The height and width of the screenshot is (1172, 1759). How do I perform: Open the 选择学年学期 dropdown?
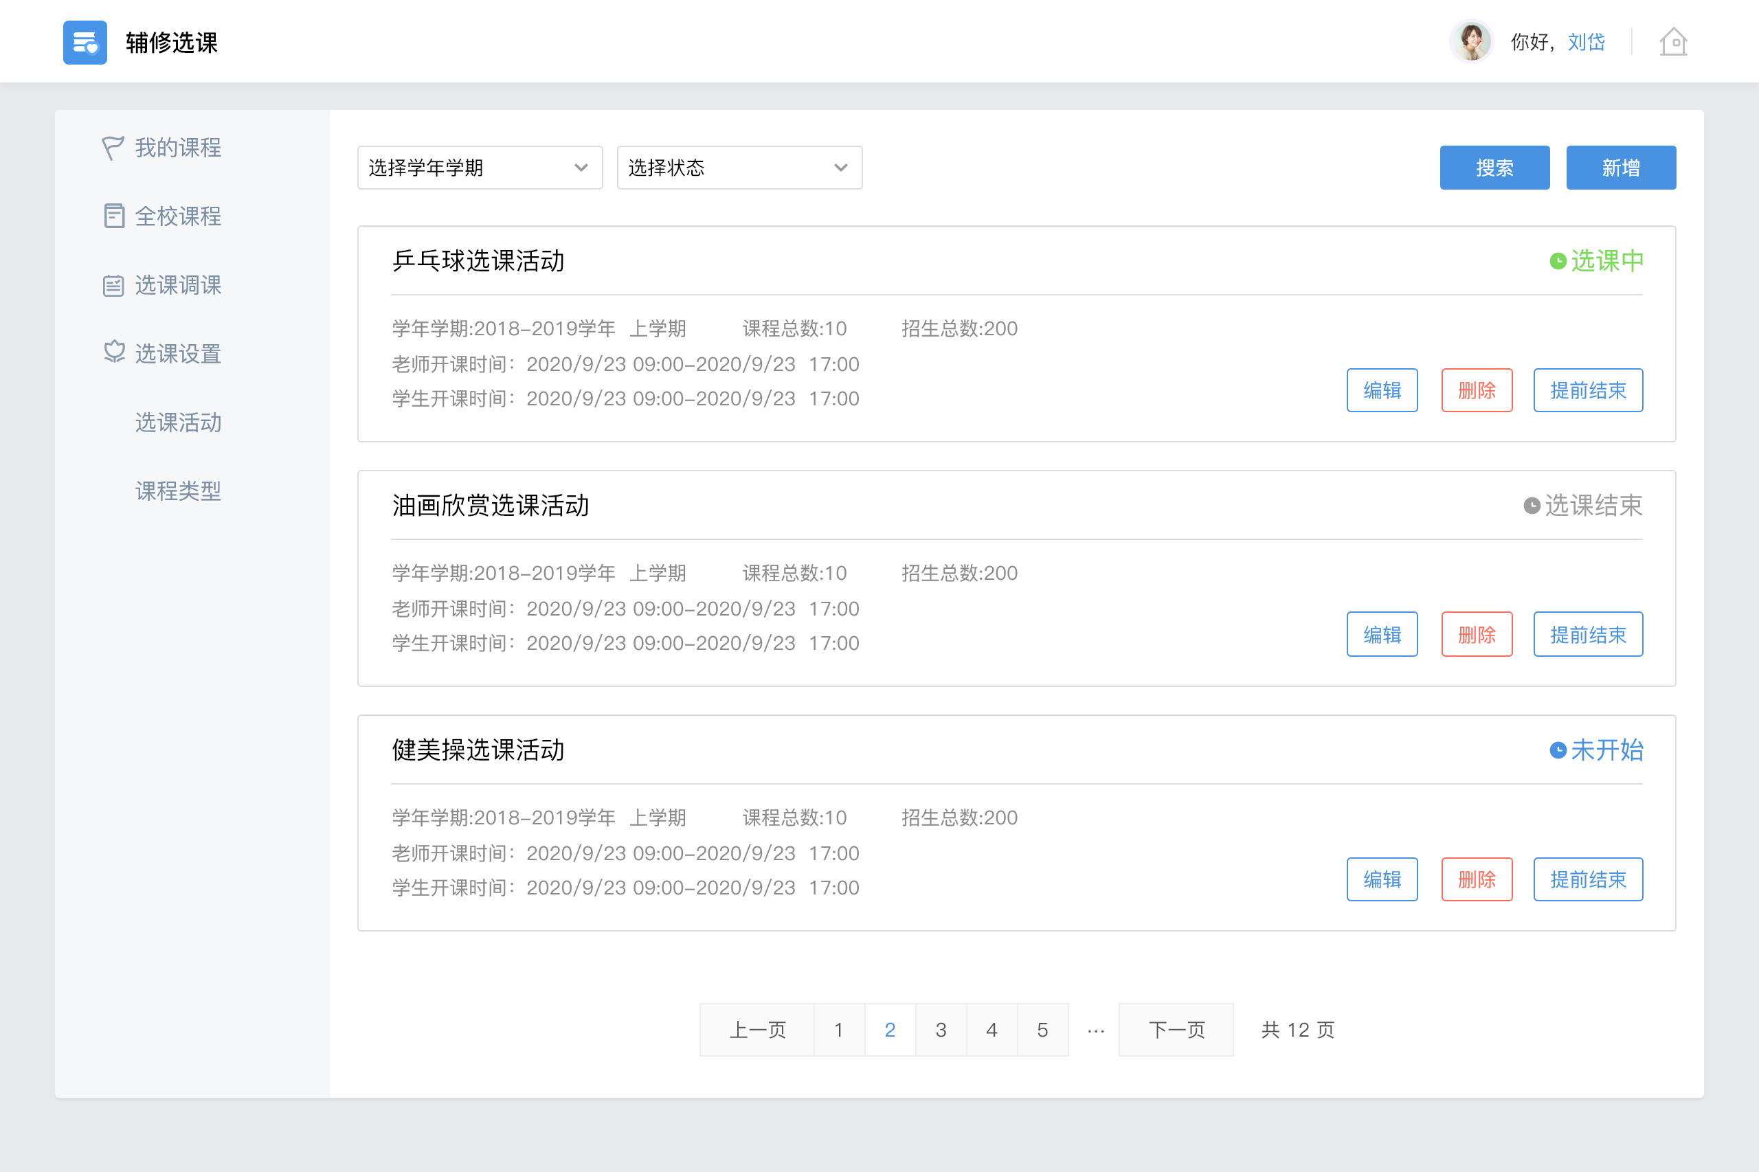pos(479,168)
